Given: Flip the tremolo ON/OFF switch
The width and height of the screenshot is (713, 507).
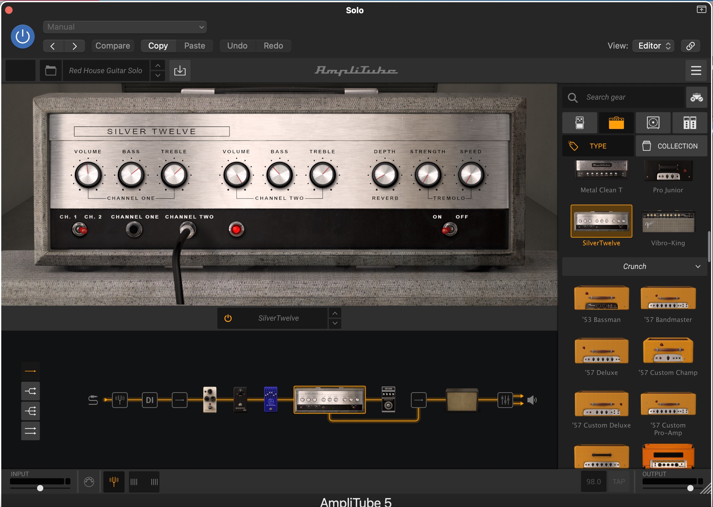Looking at the screenshot, I should point(450,229).
